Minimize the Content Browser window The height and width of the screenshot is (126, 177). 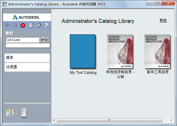[x=150, y=3]
